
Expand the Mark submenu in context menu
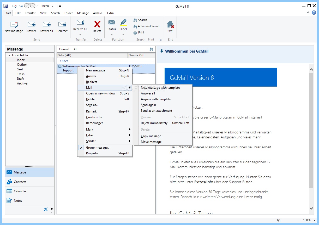[x=130, y=130]
